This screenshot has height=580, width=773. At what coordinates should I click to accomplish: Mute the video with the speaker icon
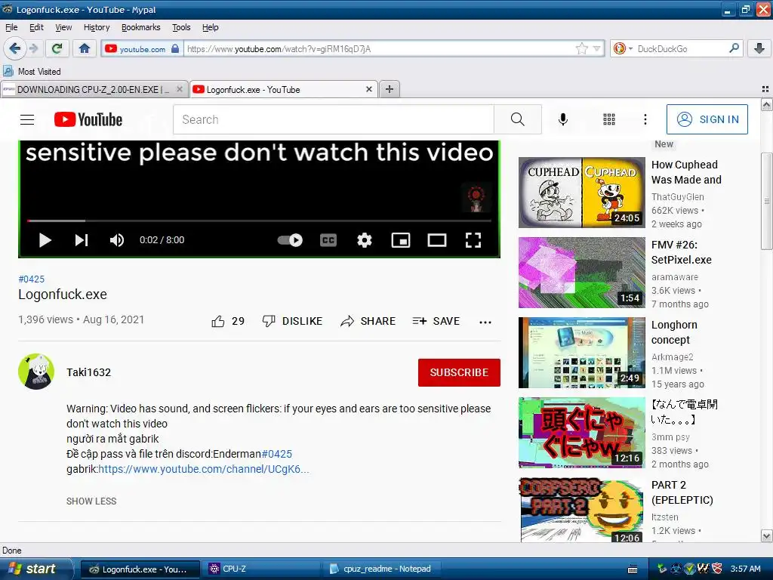(x=117, y=240)
